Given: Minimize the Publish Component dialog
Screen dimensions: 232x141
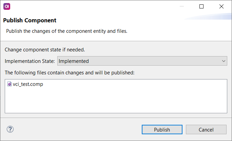Looking at the screenshot, I should coord(181,6).
